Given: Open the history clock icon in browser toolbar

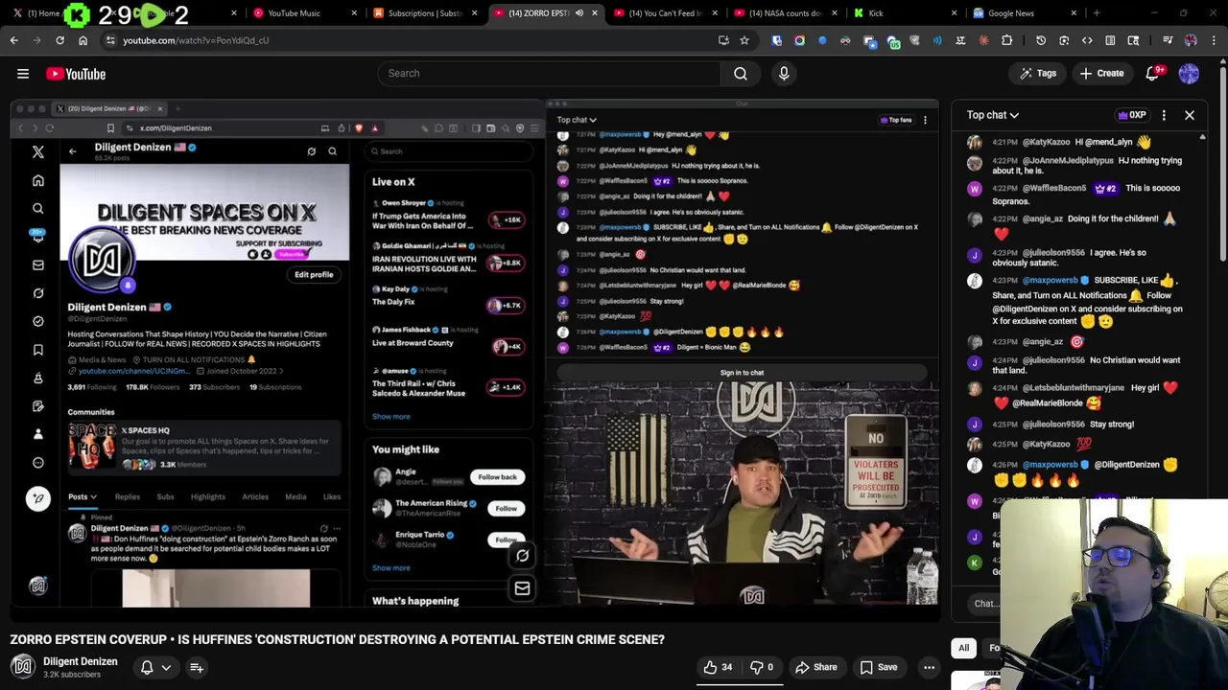Looking at the screenshot, I should 1041,40.
